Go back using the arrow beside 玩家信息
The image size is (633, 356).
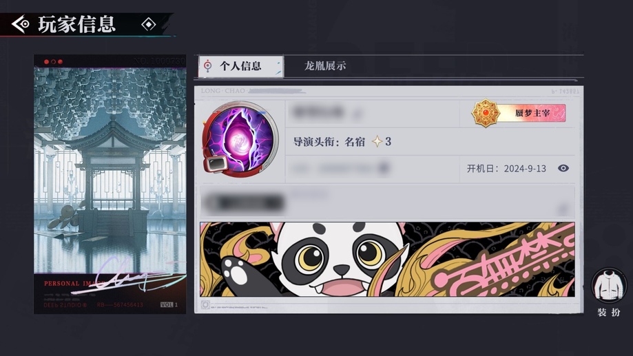pyautogui.click(x=20, y=24)
